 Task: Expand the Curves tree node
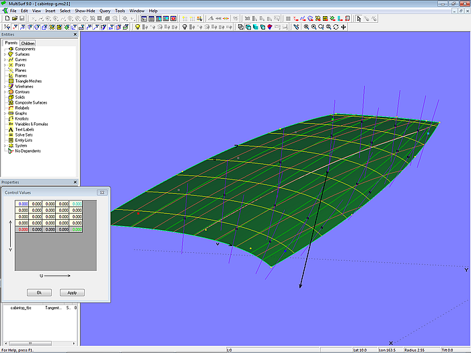tap(5, 60)
